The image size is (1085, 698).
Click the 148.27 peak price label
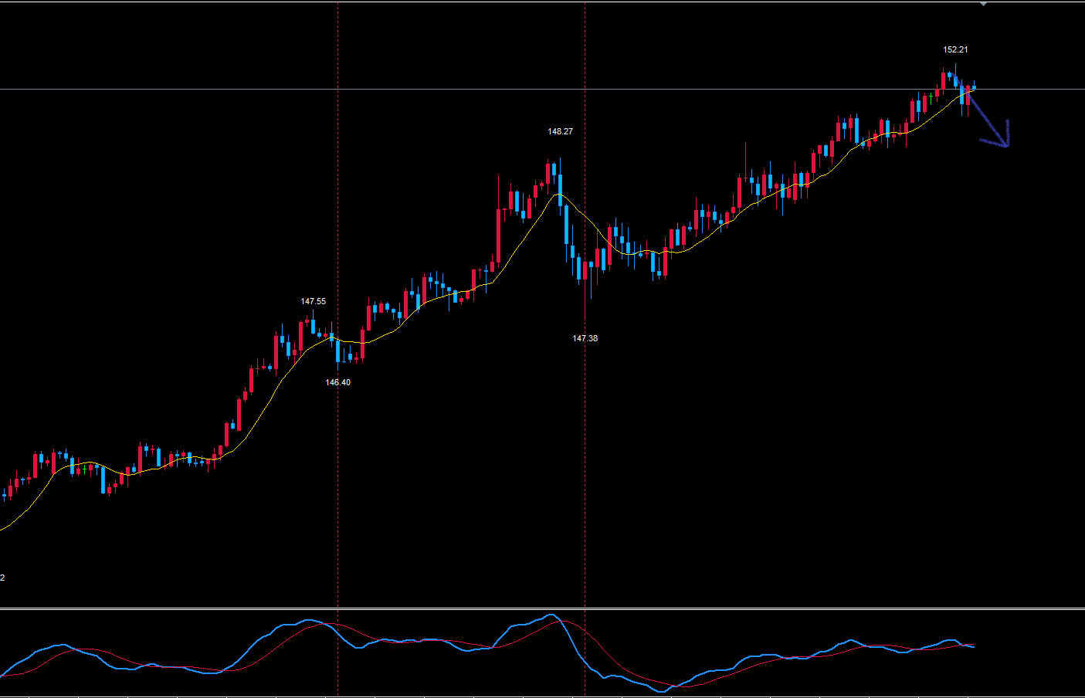[560, 131]
